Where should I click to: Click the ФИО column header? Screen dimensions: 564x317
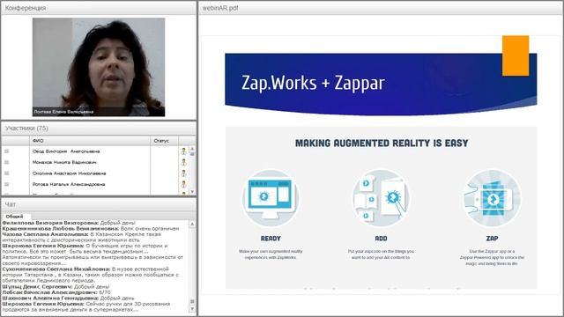point(90,141)
